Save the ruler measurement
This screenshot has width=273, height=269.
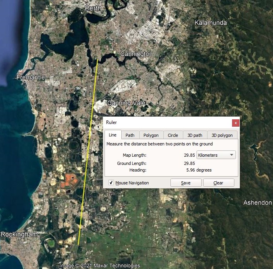click(186, 183)
